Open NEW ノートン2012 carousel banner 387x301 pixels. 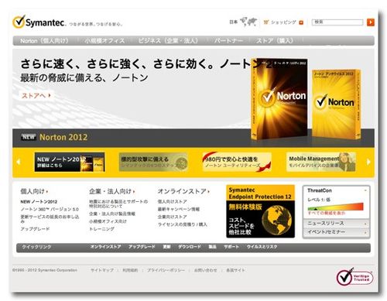tap(70, 162)
